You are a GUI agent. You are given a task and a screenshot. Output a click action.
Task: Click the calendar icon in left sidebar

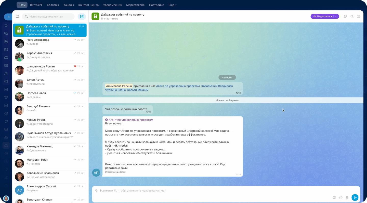pos(6,49)
